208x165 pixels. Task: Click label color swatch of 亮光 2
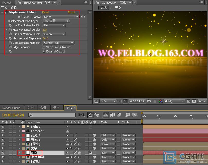click(23, 135)
